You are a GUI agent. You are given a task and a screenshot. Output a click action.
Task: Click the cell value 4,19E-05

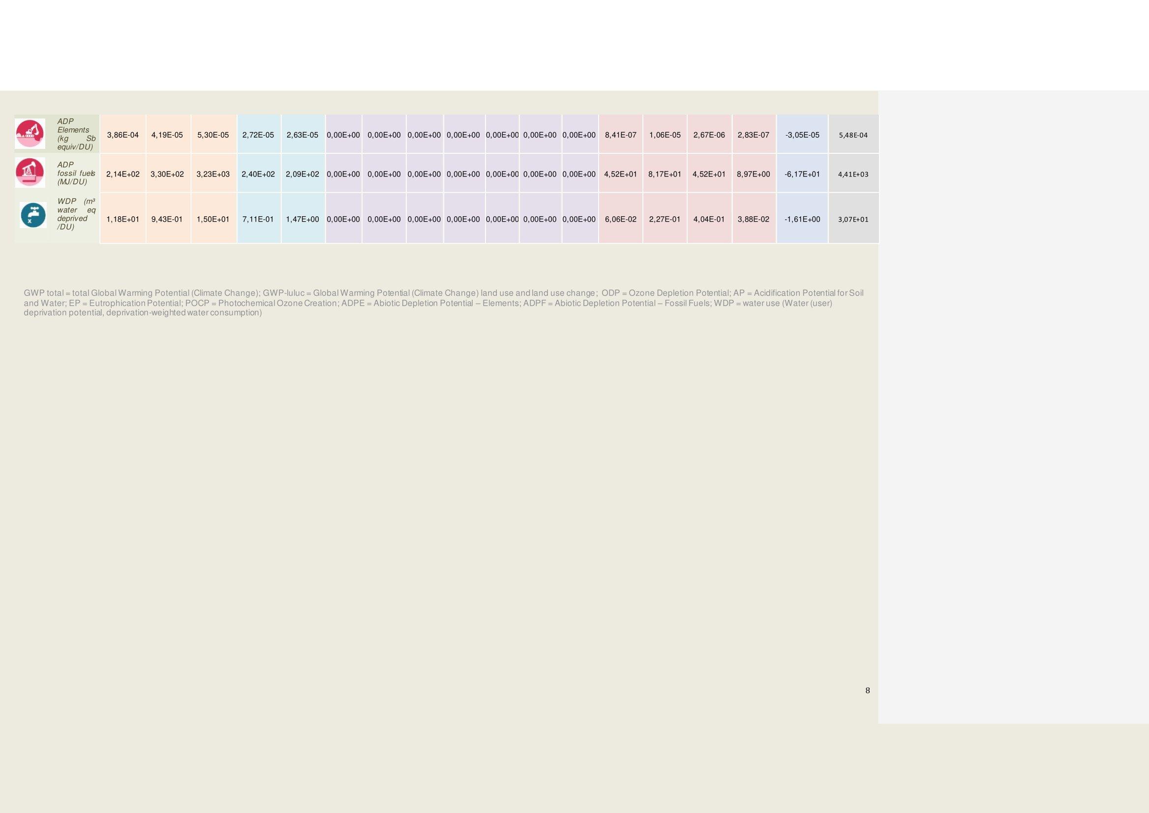tap(167, 135)
